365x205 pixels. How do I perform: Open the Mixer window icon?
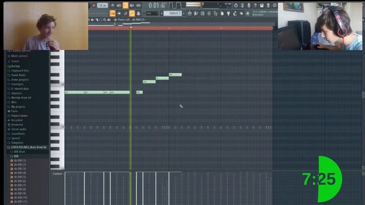tap(209, 14)
